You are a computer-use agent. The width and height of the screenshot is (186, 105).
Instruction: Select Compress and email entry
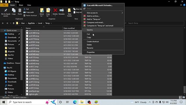[103, 22]
